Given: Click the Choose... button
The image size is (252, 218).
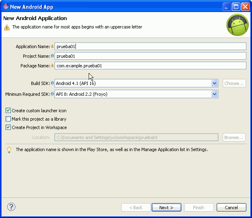Looking at the screenshot, I should (234, 83).
